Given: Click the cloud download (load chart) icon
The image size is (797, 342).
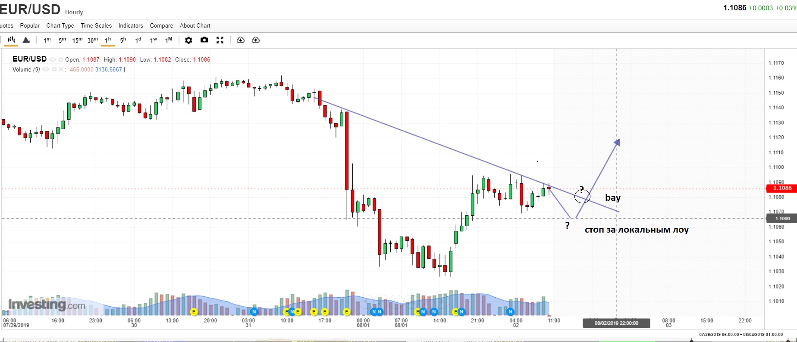Looking at the screenshot, I should pos(241,40).
